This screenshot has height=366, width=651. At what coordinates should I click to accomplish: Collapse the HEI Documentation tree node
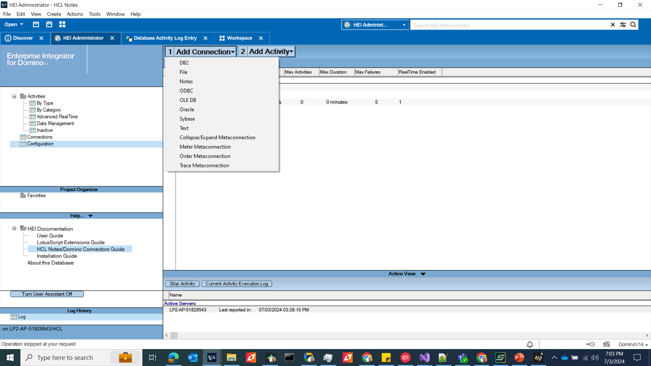pos(14,228)
